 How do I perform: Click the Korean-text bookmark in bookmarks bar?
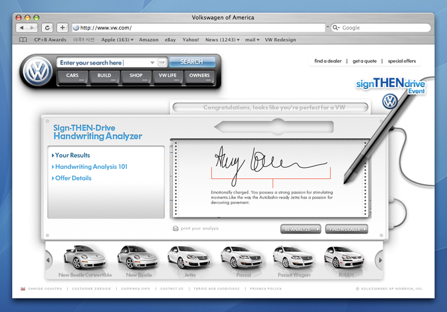tap(83, 40)
